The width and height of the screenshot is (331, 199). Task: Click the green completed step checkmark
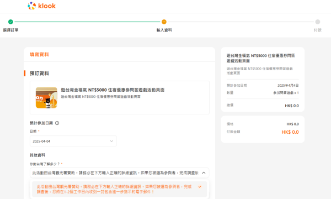pyautogui.click(x=10, y=22)
